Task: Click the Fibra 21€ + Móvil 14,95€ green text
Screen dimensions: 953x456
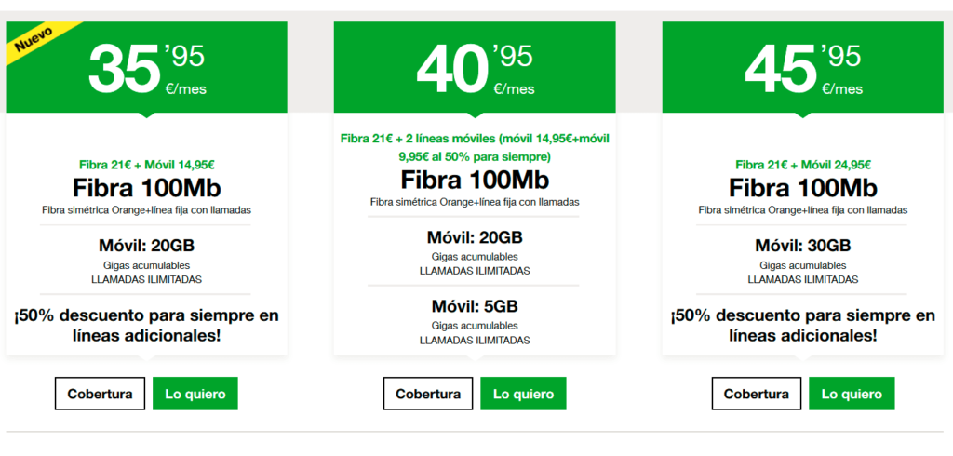Action: click(x=146, y=165)
